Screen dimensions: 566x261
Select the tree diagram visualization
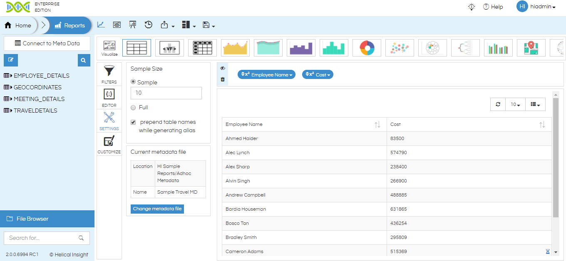click(x=465, y=48)
